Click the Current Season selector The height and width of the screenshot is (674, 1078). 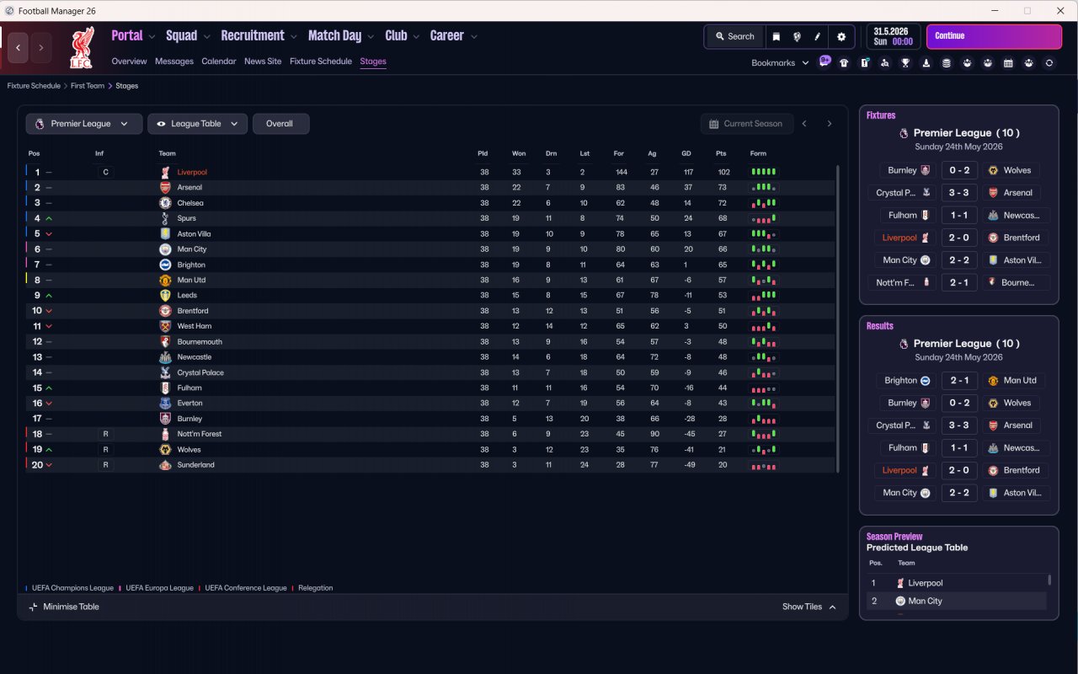pos(747,124)
